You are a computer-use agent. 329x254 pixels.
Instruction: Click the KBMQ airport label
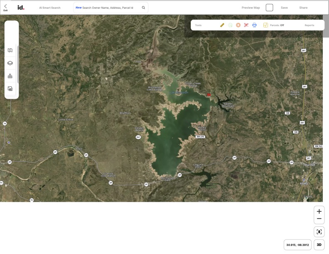click(304, 183)
